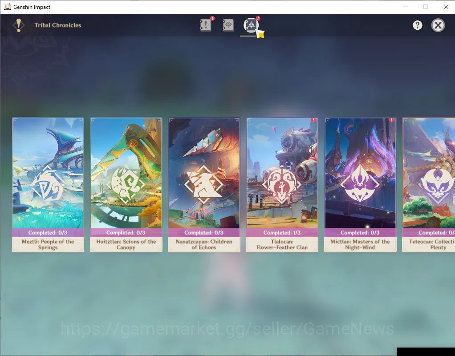The image size is (455, 356).
Task: Click "Completed: 0/3" on Nanatzcayan card
Action: (x=204, y=233)
